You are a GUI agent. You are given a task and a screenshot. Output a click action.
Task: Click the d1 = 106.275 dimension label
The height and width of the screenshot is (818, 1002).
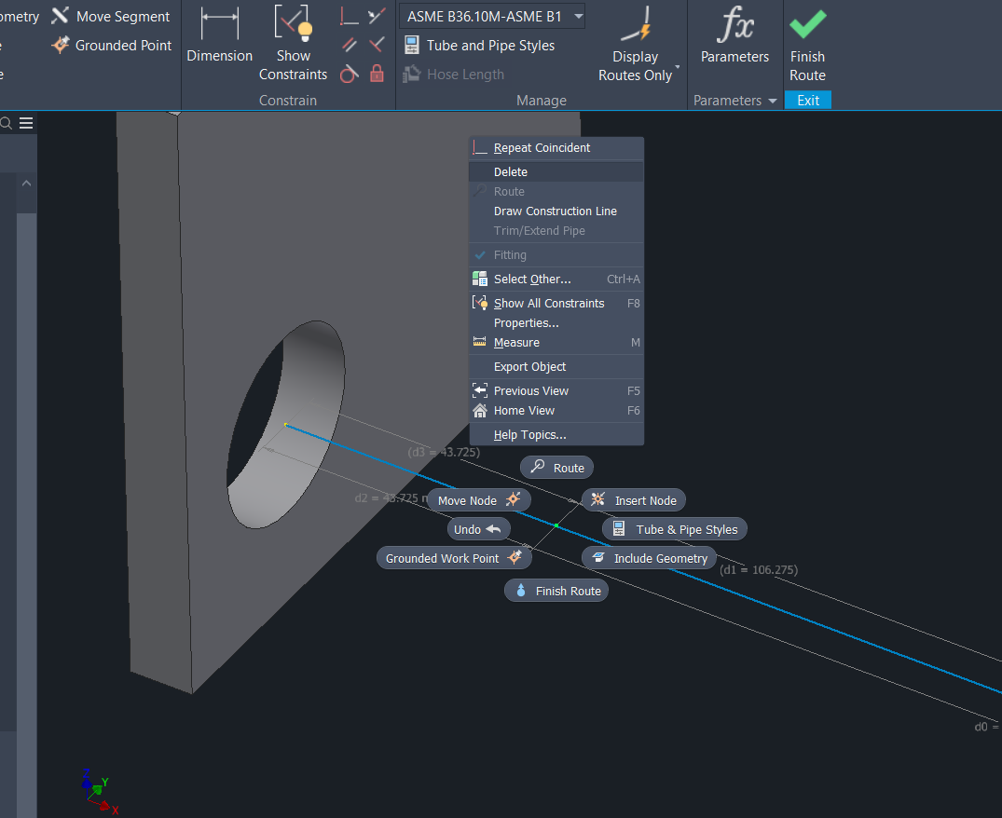[x=758, y=569]
